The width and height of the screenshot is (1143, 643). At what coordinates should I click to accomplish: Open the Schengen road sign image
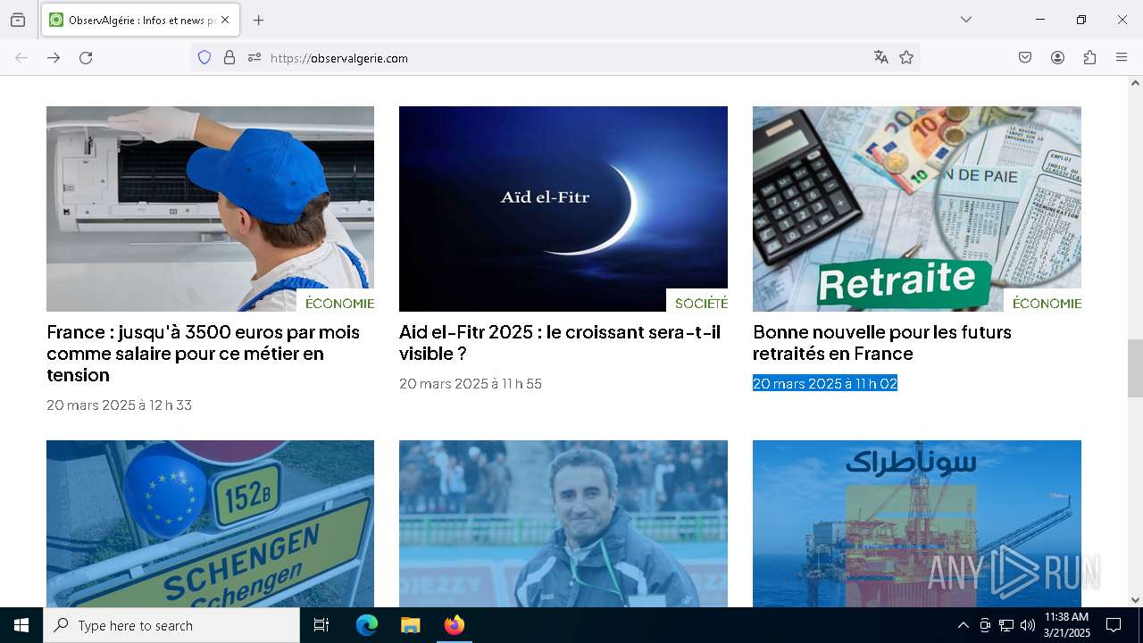(210, 523)
